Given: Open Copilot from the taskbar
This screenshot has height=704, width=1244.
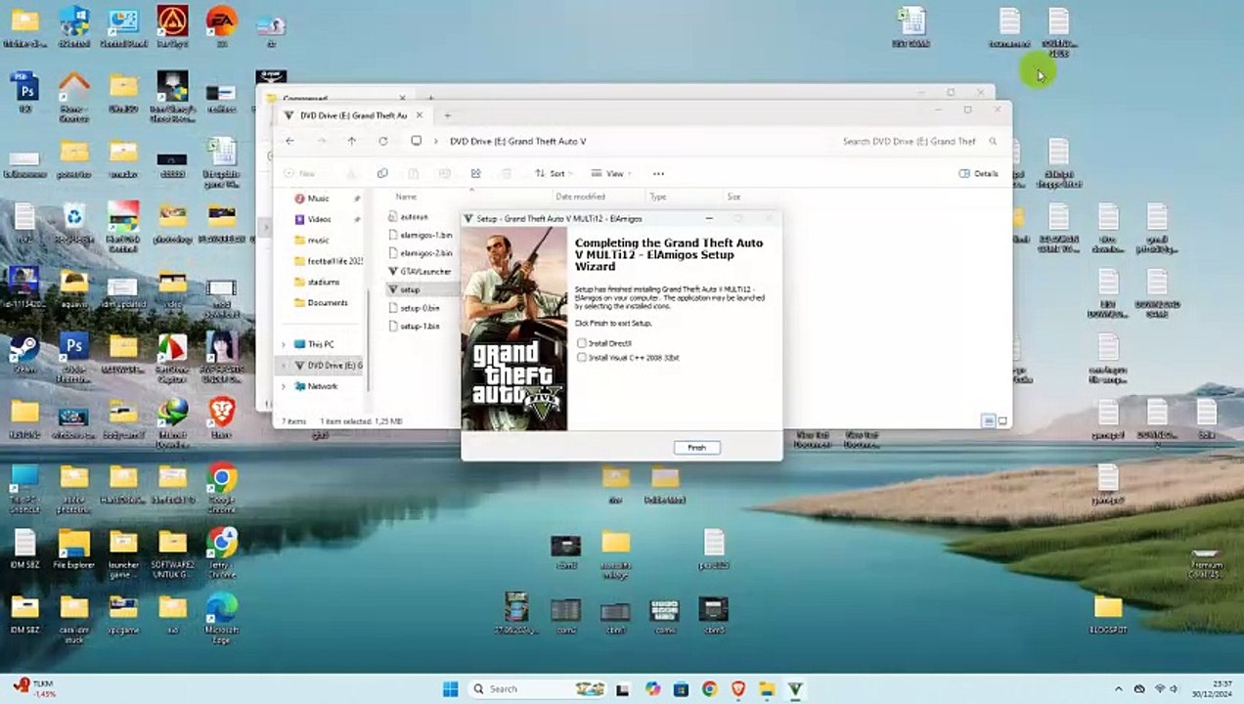Looking at the screenshot, I should click(652, 689).
